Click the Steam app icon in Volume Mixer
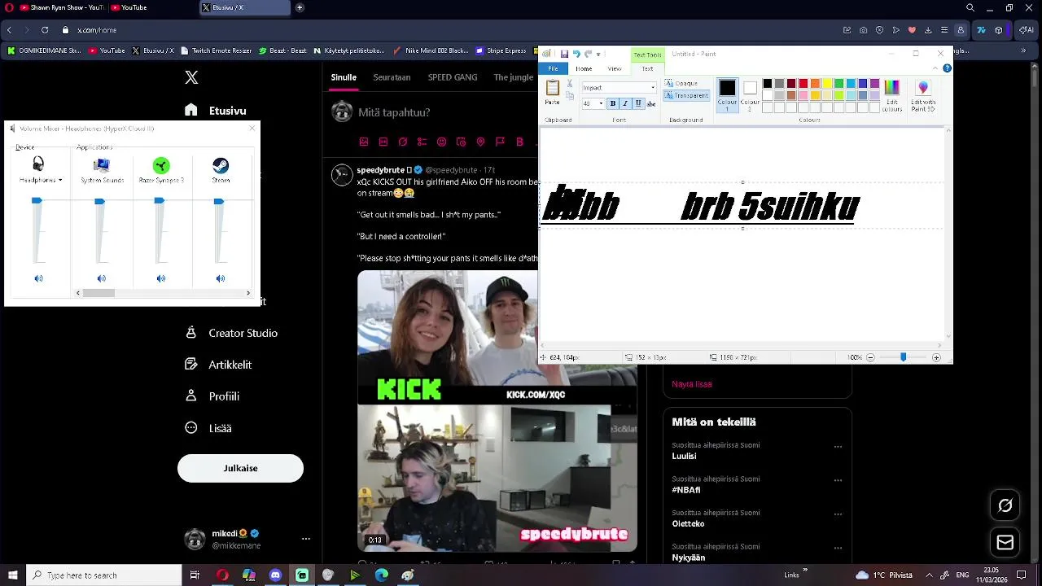Screen dimensions: 1042x586 [x=220, y=165]
